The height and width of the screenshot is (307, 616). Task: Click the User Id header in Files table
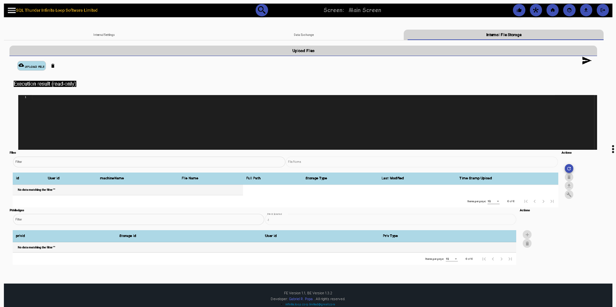pos(53,178)
